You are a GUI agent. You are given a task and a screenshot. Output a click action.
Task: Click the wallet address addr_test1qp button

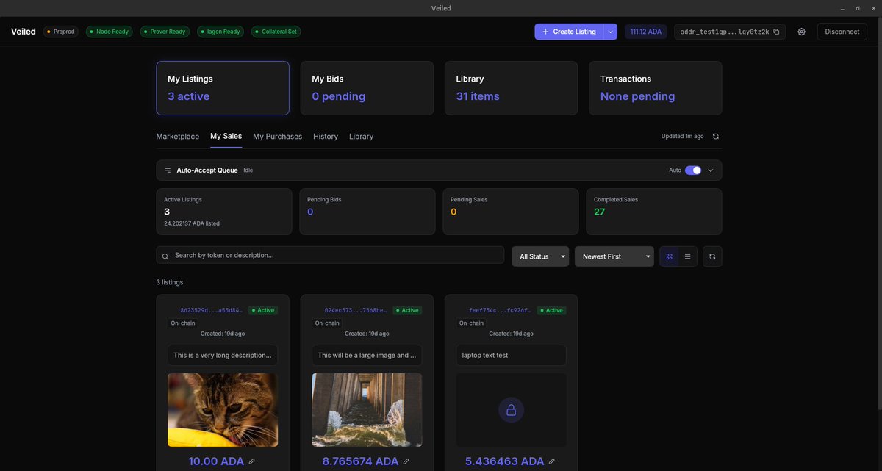(730, 32)
